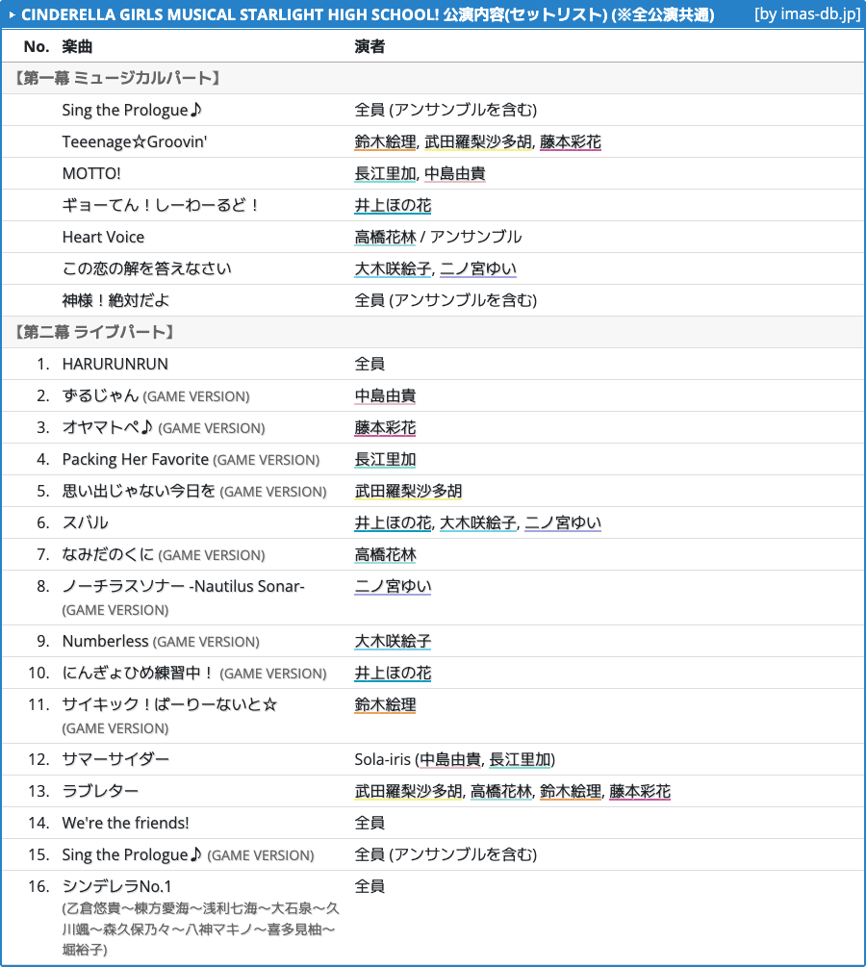Click the song title オヤマトペ♪
Viewport: 866px width, 967px height.
tap(108, 427)
